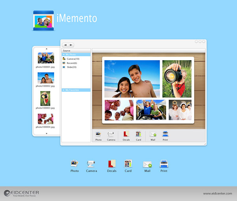
Task: Click the beach kids photo in collage
Action: click(132, 79)
